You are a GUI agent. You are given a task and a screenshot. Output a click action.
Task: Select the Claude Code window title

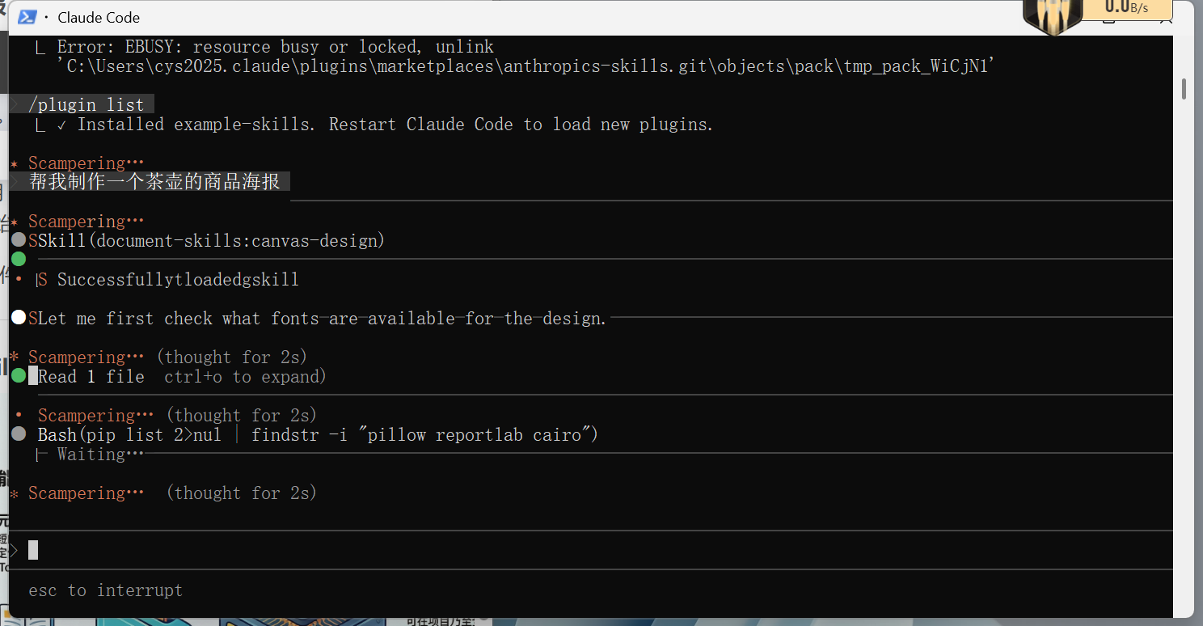point(99,17)
